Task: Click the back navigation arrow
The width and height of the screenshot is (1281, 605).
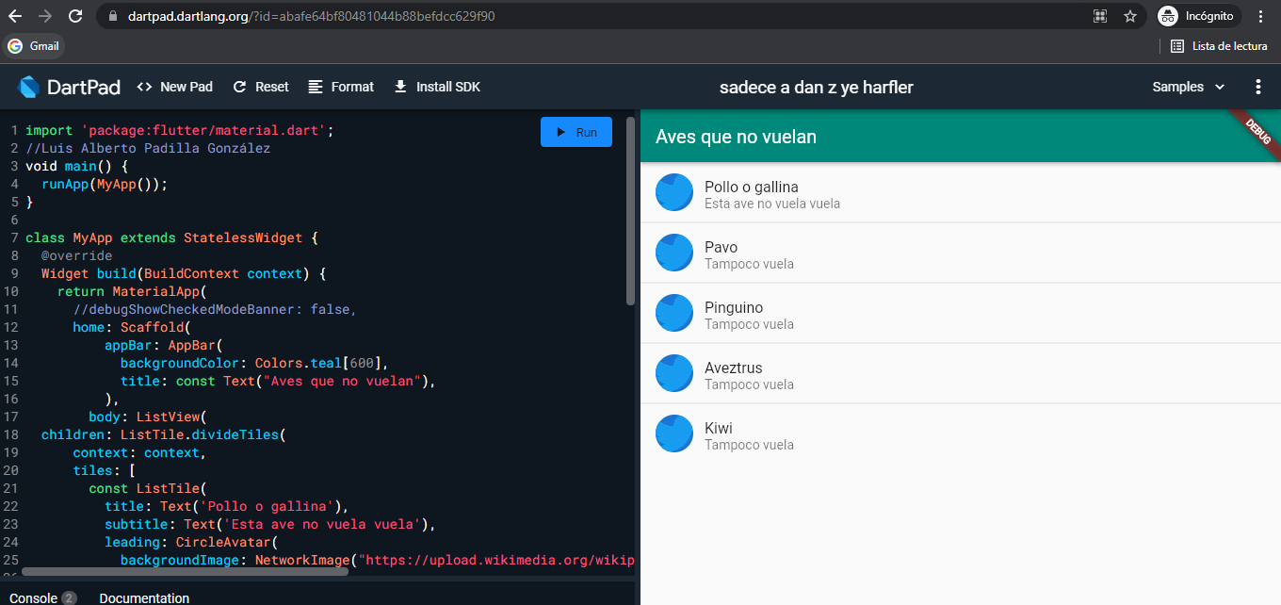Action: [15, 15]
